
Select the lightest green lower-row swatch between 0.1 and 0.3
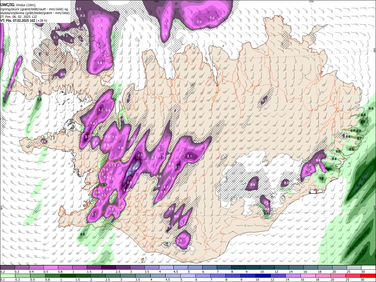point(8,276)
